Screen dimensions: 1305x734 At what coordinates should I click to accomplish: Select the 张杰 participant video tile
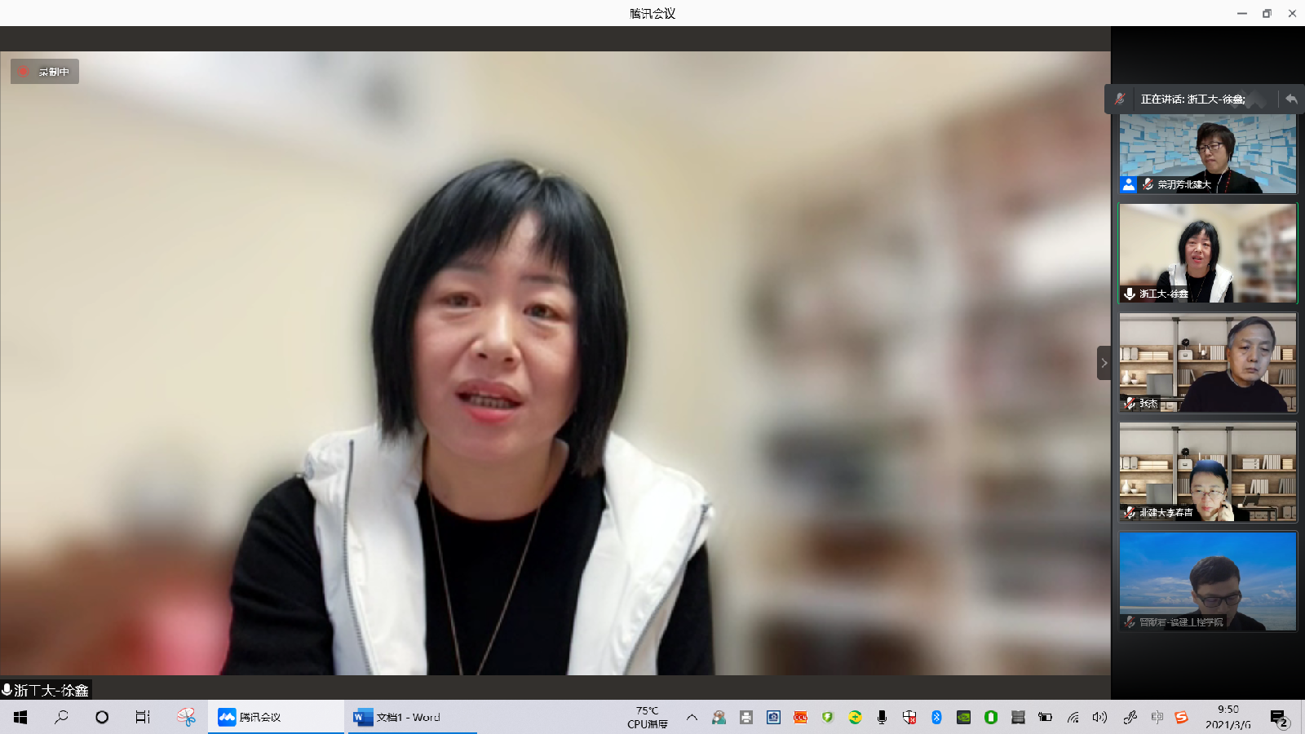tap(1208, 363)
